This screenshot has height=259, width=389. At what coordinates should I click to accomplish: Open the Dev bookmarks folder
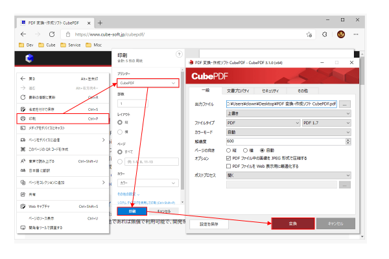pyautogui.click(x=26, y=46)
